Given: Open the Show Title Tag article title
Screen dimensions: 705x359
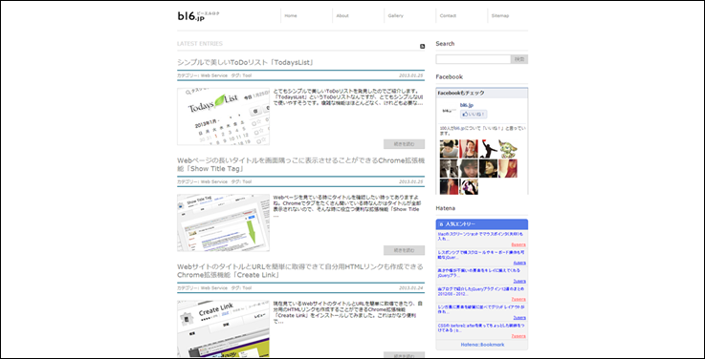Looking at the screenshot, I should (300, 164).
